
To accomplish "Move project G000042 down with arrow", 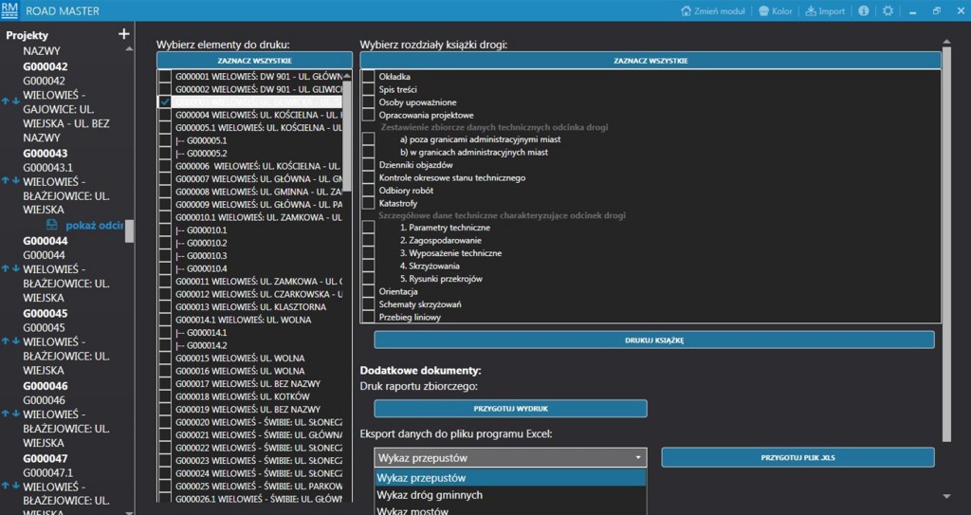I will tap(15, 101).
